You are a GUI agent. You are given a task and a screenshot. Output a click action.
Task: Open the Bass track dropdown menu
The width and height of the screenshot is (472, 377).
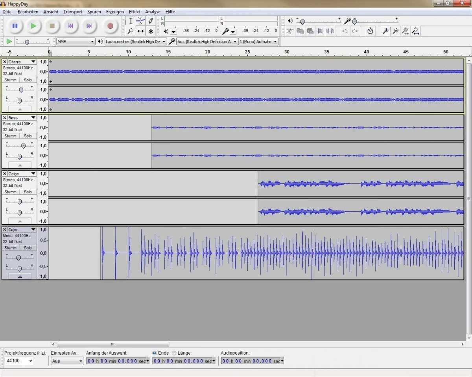[x=33, y=118]
